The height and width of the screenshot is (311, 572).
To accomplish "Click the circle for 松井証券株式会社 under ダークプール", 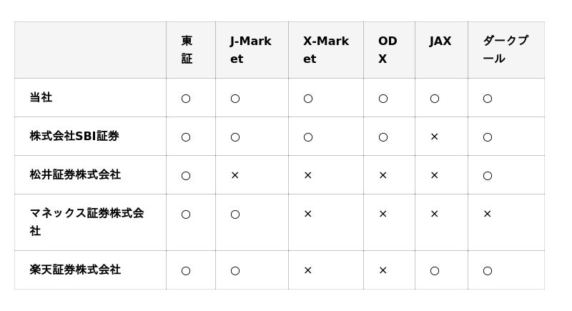I will point(487,175).
